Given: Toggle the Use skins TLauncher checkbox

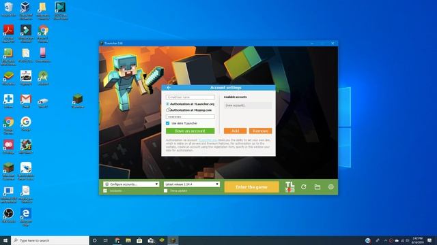Looking at the screenshot, I should (167, 123).
